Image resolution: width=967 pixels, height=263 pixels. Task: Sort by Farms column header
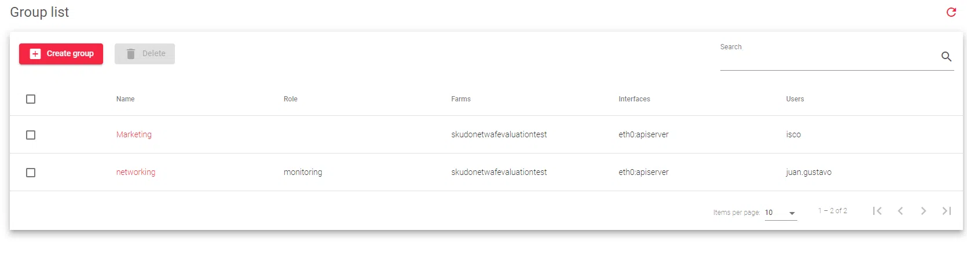(x=461, y=99)
